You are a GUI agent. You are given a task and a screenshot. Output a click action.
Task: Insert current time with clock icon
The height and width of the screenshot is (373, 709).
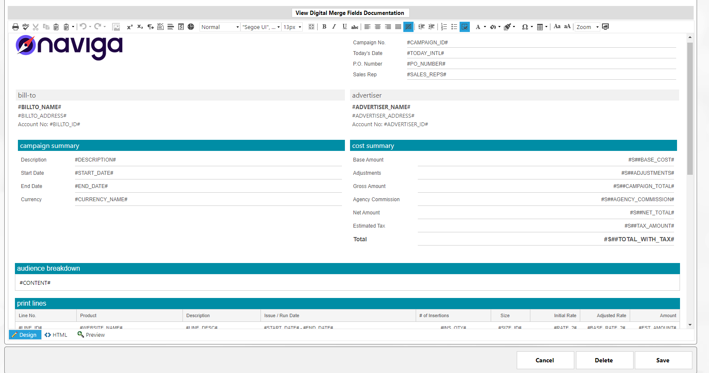[191, 27]
